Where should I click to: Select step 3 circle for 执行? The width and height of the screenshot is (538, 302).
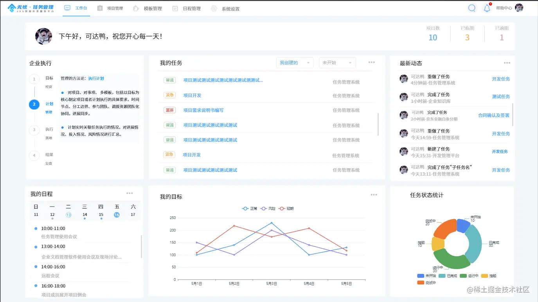click(x=34, y=130)
